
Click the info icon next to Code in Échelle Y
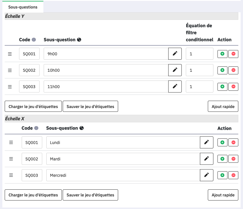click(34, 40)
